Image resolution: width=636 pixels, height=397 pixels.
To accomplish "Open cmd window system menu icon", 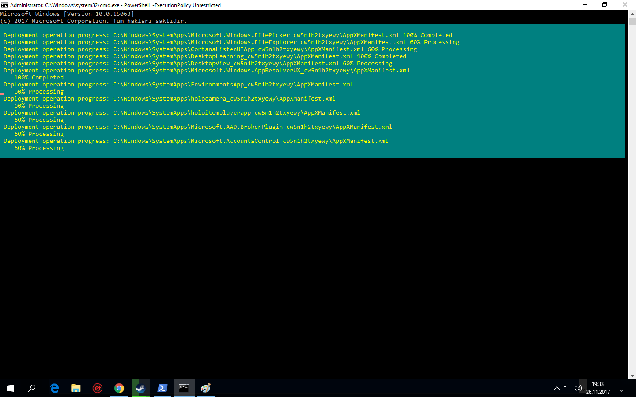I will tap(4, 5).
